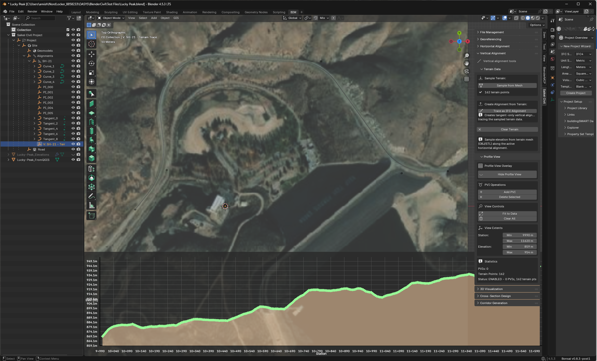Click the zoom magnifier viewport icon
The width and height of the screenshot is (597, 361).
point(467,56)
